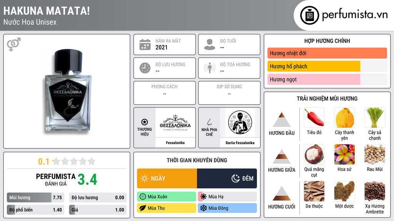Click the perfumista.vn bottle logo icon
Screen dimensions: 394x221
tap(309, 15)
